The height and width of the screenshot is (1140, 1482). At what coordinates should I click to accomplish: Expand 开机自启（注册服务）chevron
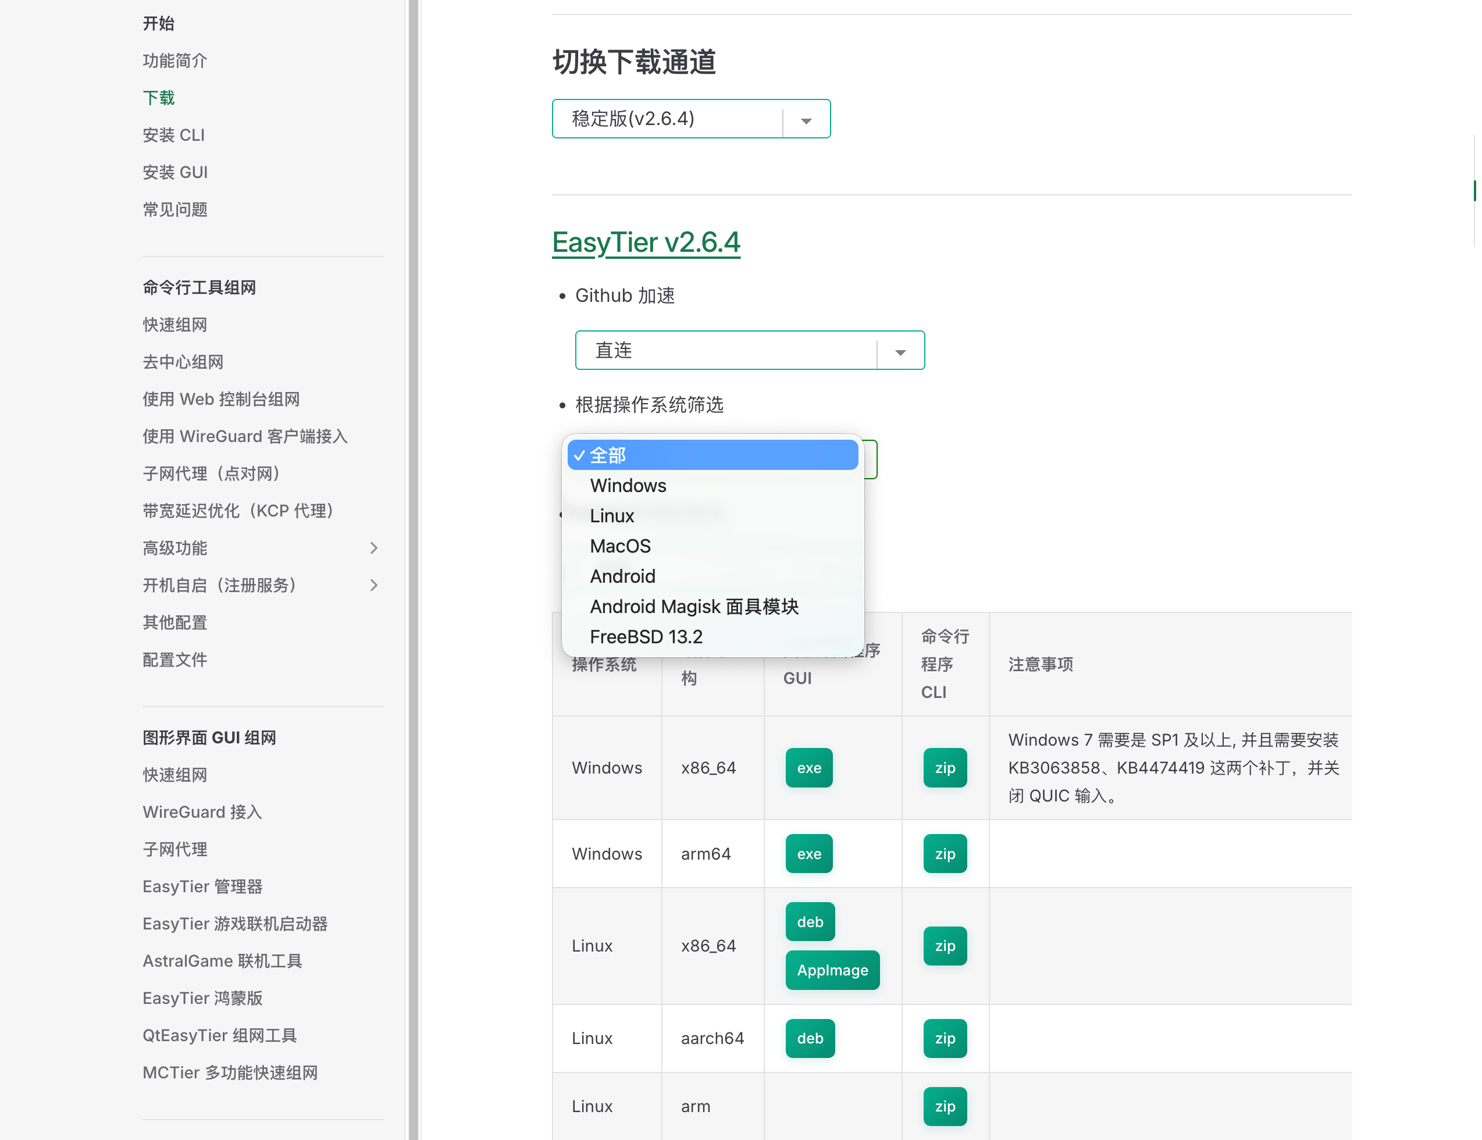click(x=373, y=585)
